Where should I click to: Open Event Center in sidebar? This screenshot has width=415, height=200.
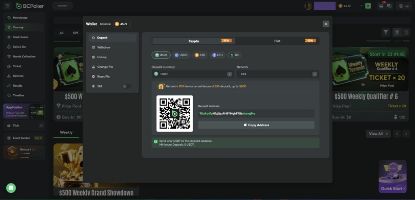click(24, 138)
